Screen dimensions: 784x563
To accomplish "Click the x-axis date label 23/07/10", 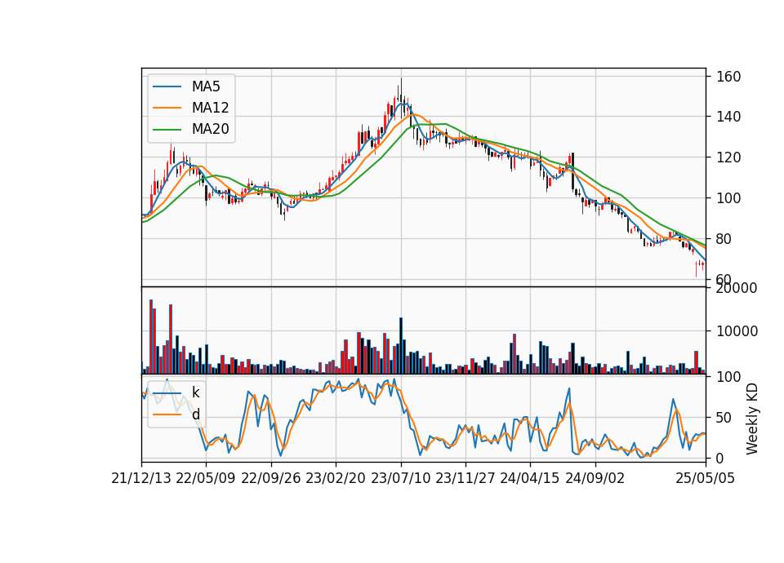I will (400, 478).
